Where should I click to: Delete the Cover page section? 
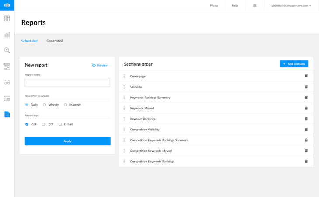(x=306, y=76)
